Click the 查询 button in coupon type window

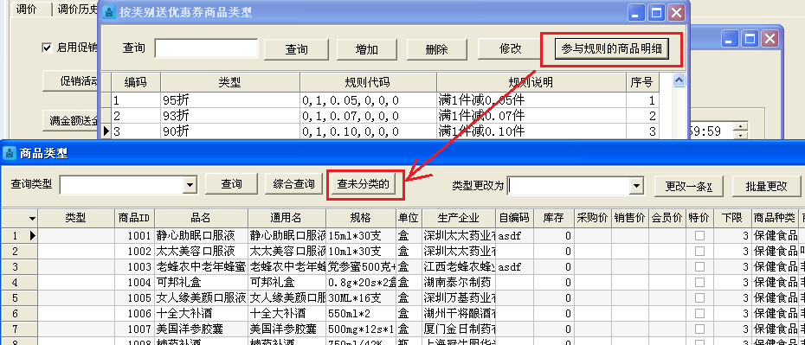(296, 49)
